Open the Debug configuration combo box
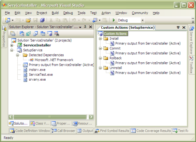Image resolution: width=196 pixels, height=142 pixels. [131, 20]
